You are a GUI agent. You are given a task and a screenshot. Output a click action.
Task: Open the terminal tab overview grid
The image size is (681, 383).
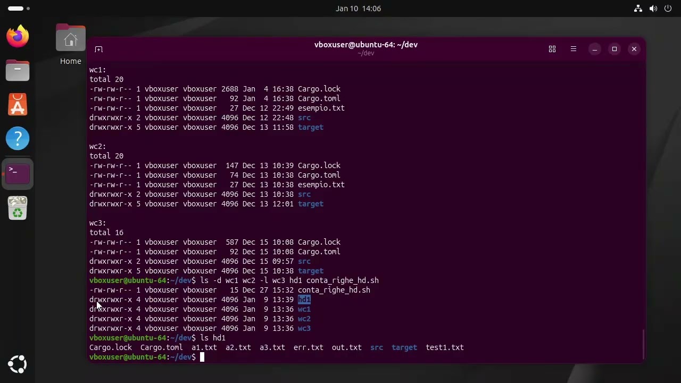(552, 49)
